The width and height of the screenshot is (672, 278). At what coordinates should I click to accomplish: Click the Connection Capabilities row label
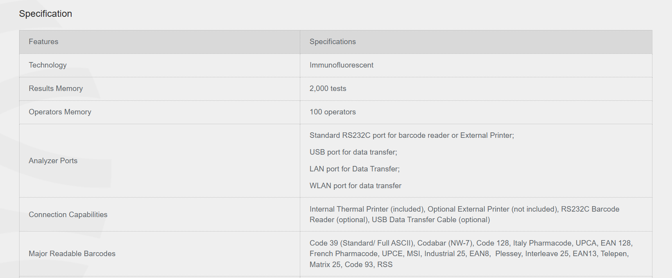(x=68, y=215)
